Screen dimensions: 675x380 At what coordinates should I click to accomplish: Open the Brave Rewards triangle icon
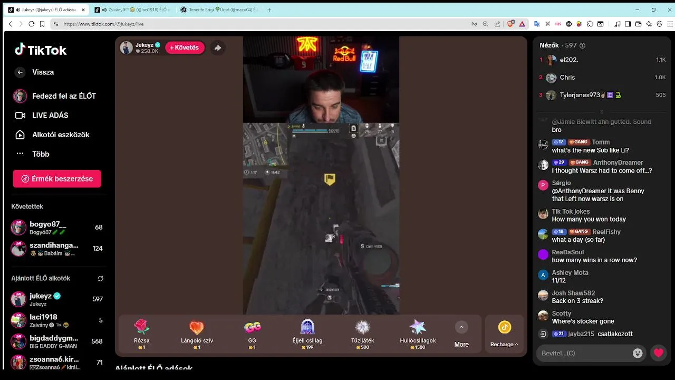click(x=522, y=24)
